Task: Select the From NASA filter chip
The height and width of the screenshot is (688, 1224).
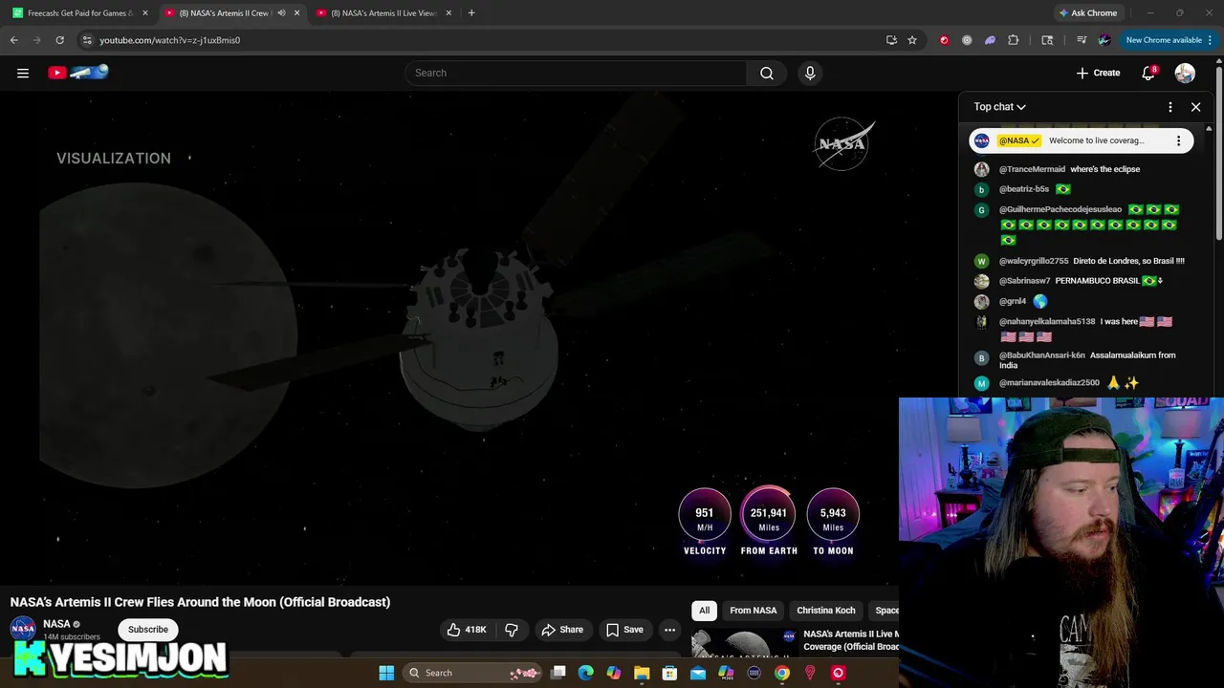Action: 754,611
